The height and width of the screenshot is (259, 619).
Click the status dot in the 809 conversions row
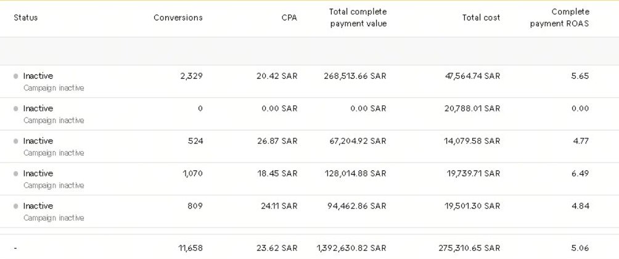pos(16,207)
